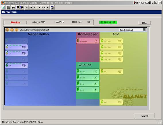Click the Hilfe button

(x=144, y=23)
